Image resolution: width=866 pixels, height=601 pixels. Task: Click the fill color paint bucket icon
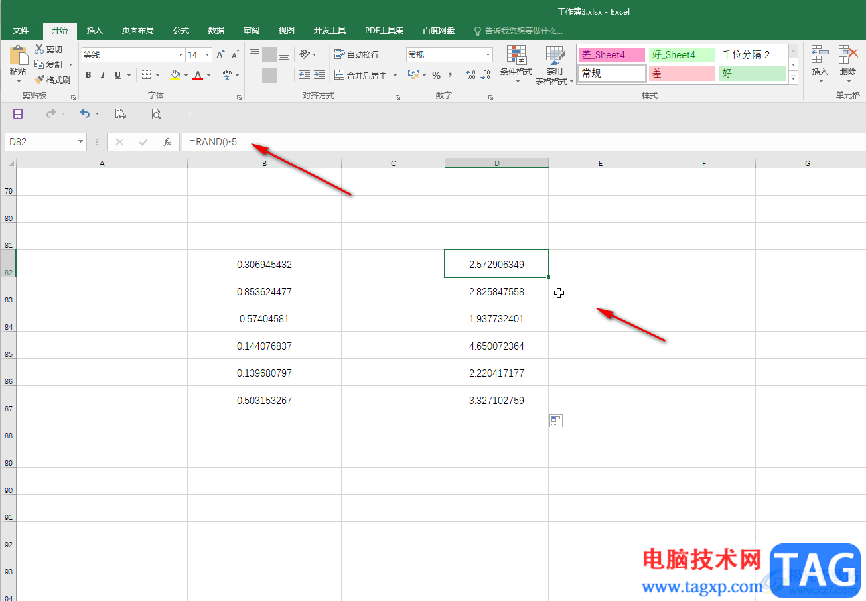point(175,75)
